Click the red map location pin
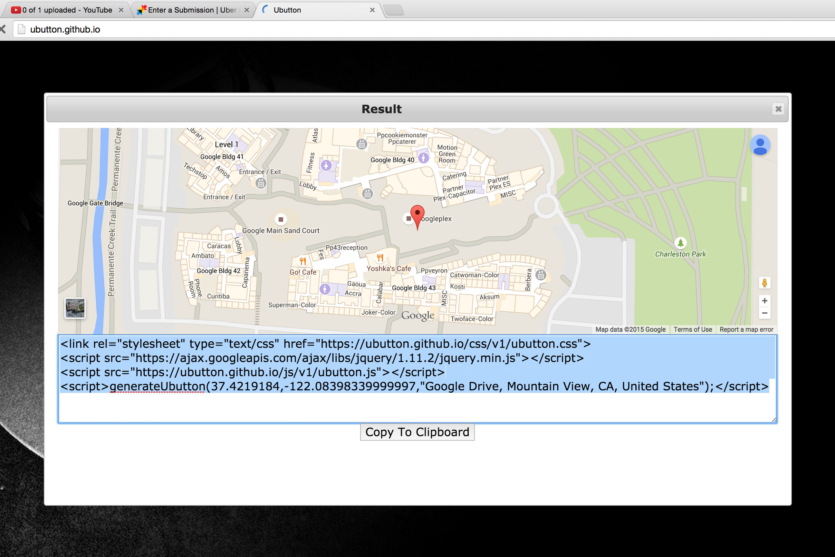835x557 pixels. (x=417, y=214)
